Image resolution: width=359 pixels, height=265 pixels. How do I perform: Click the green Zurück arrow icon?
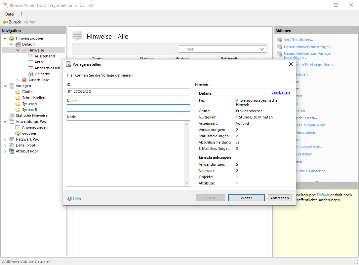click(x=5, y=22)
